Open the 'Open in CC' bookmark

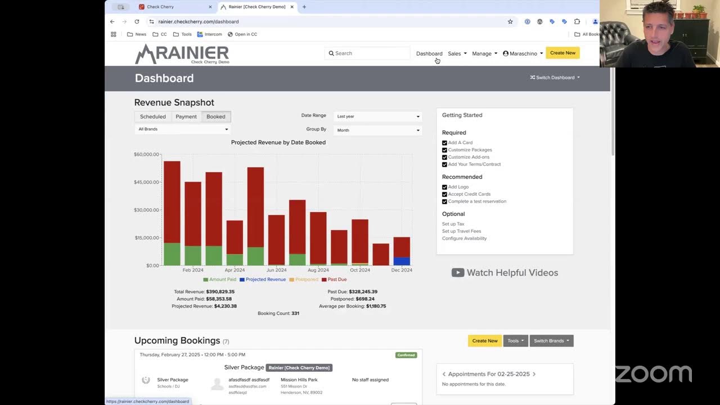pos(242,34)
